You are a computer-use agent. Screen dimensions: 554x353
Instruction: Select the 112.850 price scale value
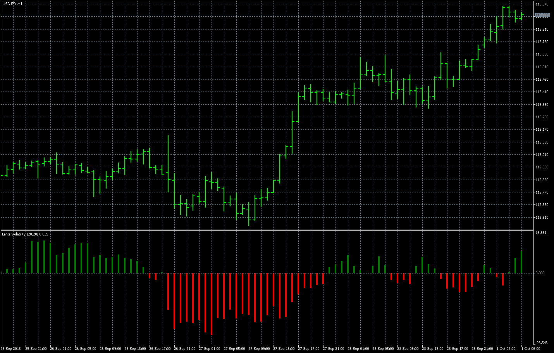pyautogui.click(x=542, y=180)
